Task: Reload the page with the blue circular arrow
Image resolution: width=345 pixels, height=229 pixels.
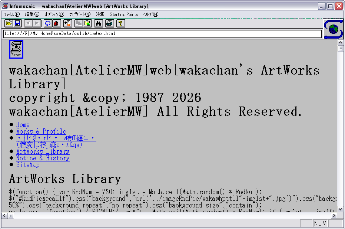Action: click(48, 23)
